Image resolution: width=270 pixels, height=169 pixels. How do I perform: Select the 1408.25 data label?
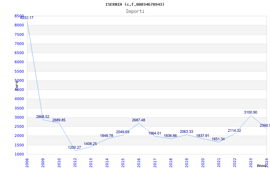click(x=90, y=144)
